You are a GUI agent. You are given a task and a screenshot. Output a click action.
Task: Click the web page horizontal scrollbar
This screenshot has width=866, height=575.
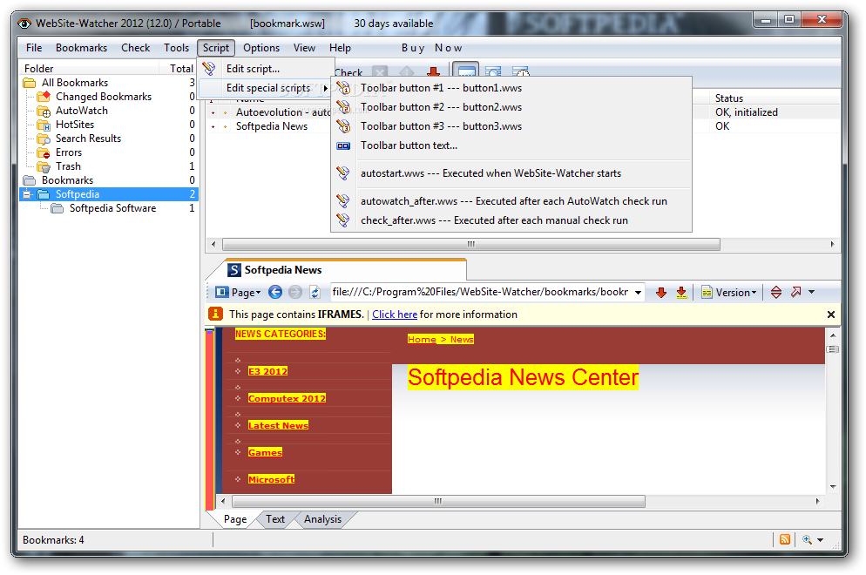pyautogui.click(x=438, y=502)
